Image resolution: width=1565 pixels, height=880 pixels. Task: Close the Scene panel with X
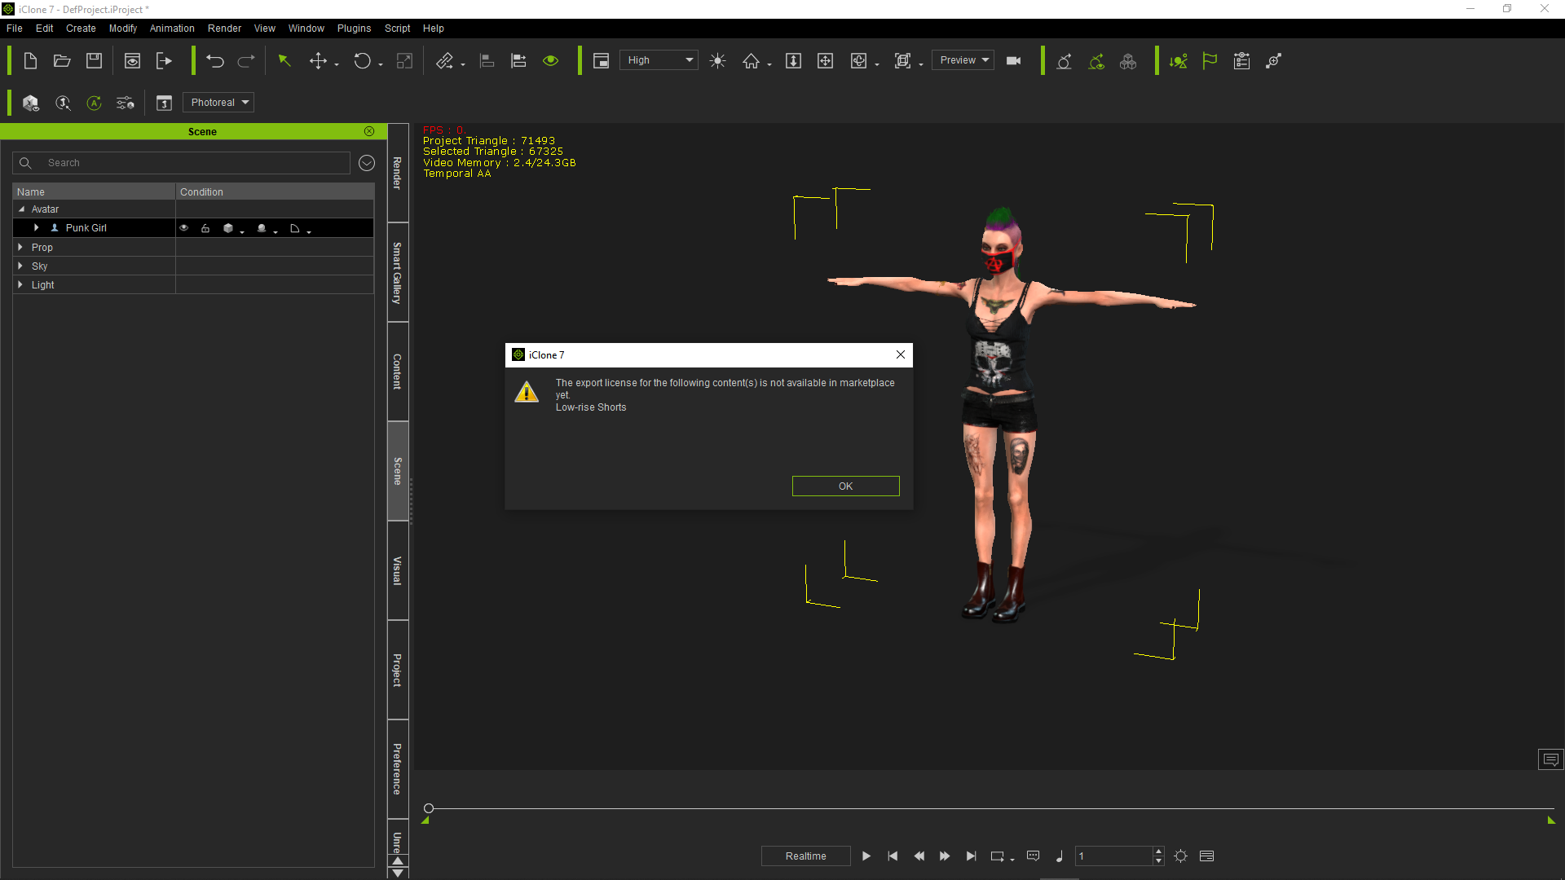pos(369,131)
